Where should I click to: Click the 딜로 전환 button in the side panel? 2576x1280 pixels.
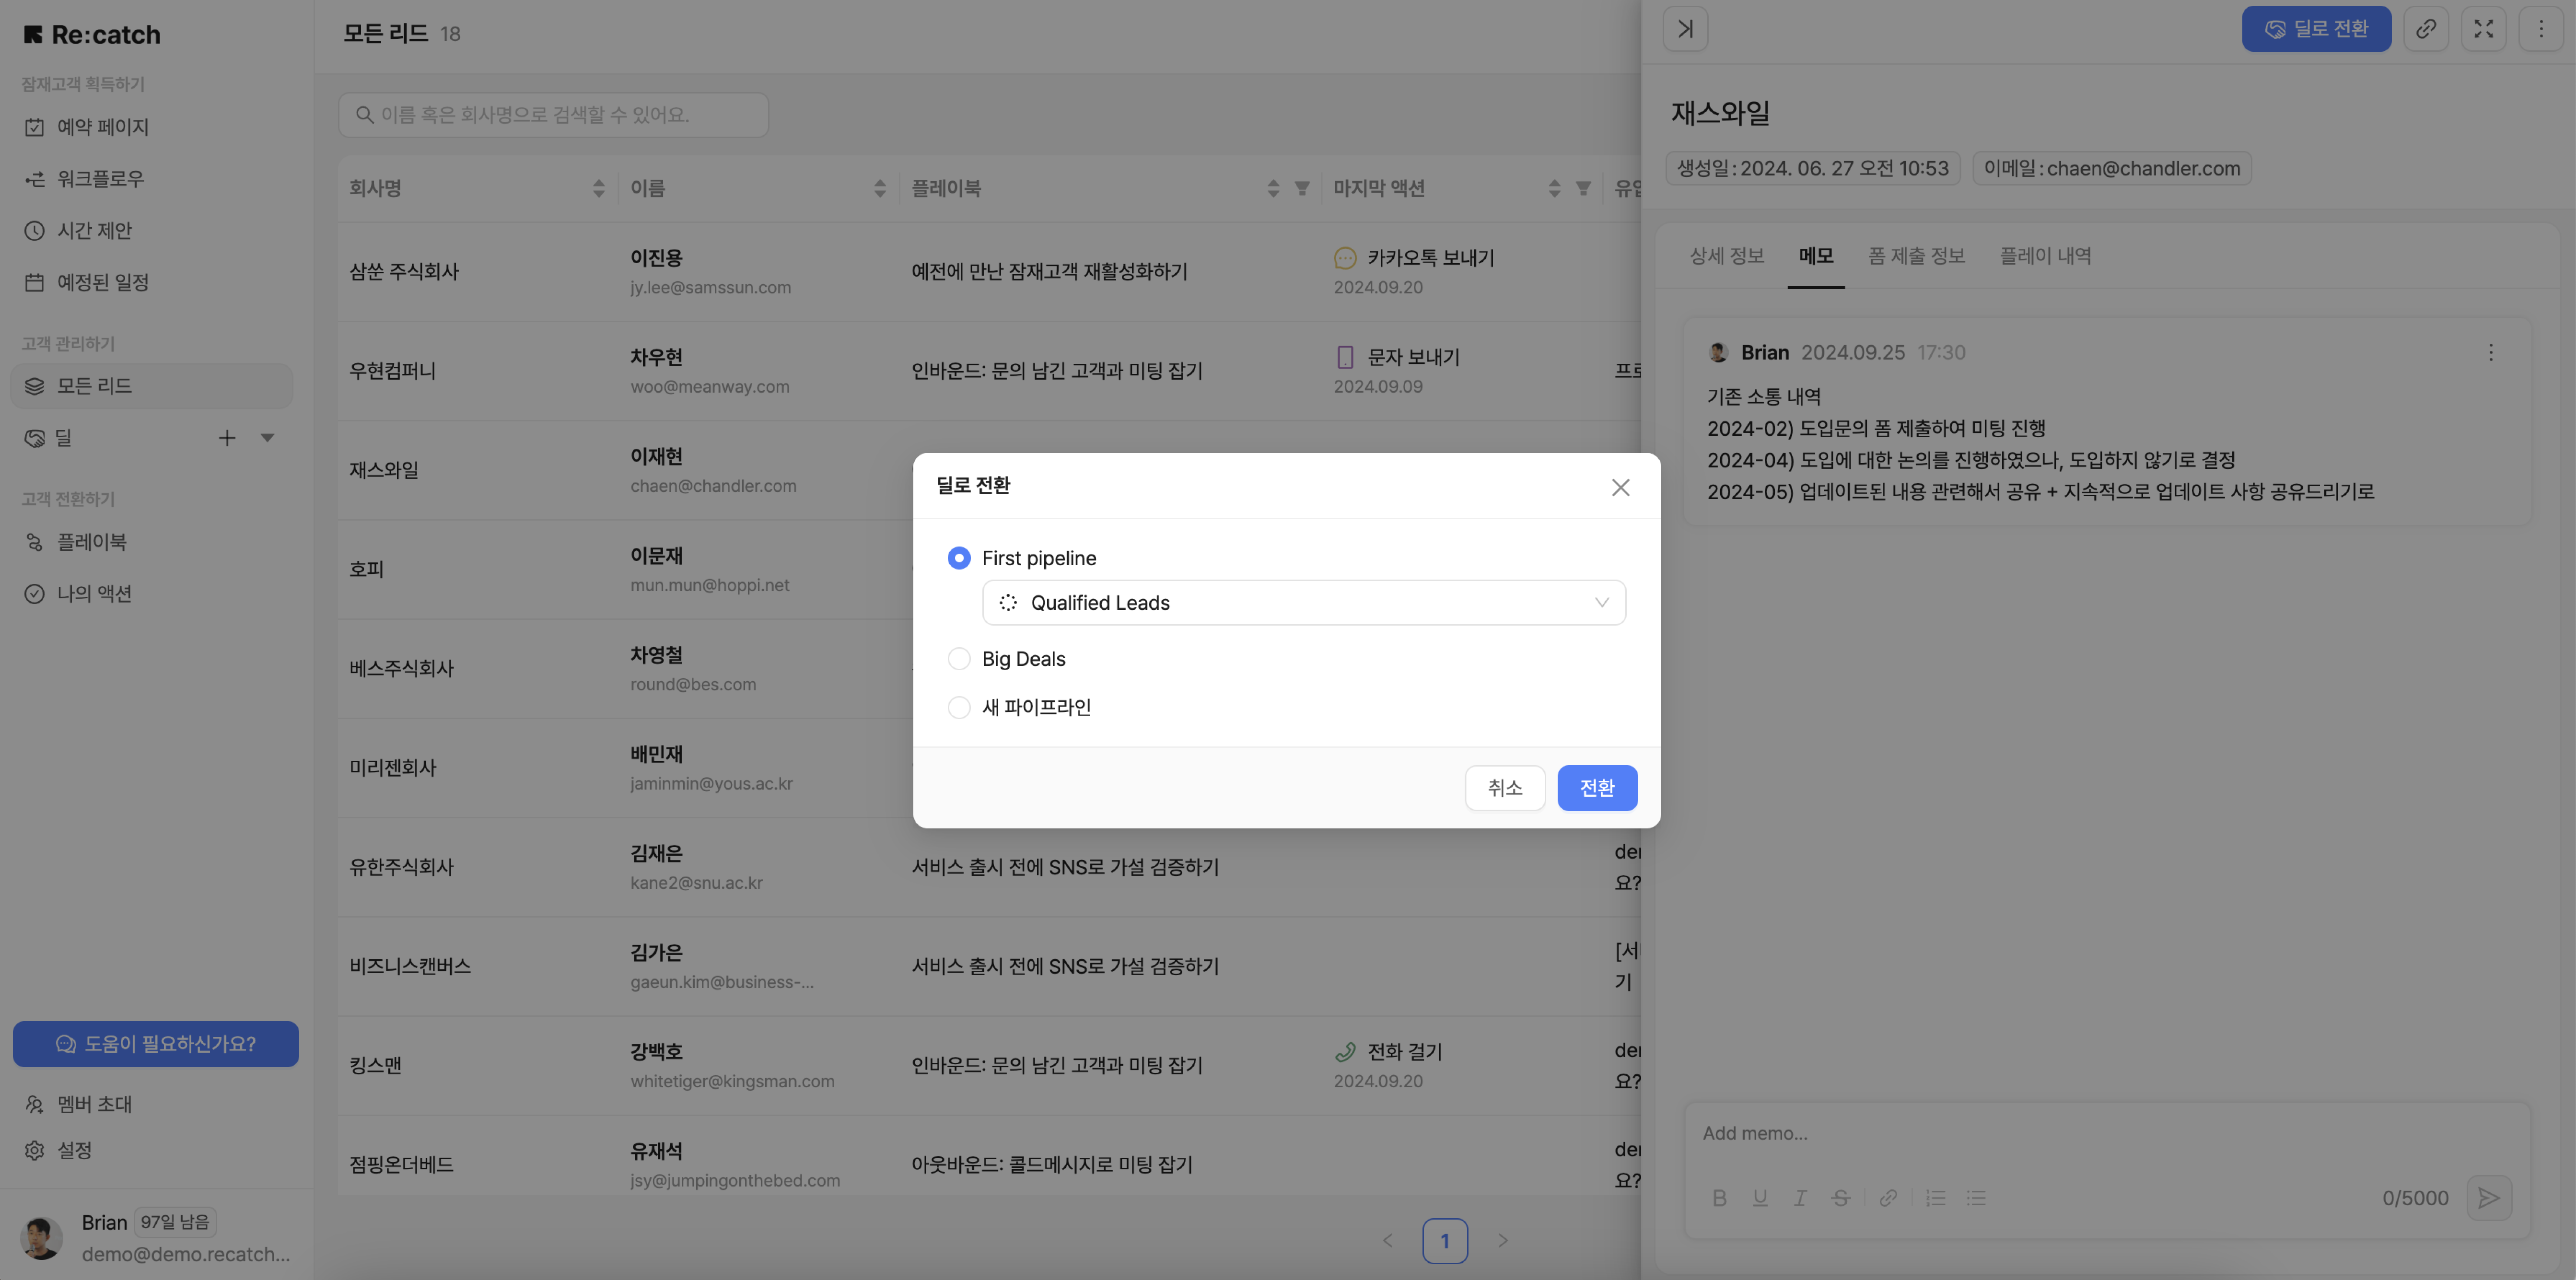2316,29
